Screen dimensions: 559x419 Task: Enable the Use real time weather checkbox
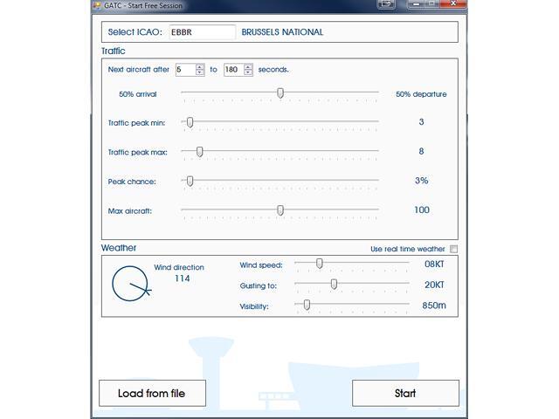click(x=453, y=249)
